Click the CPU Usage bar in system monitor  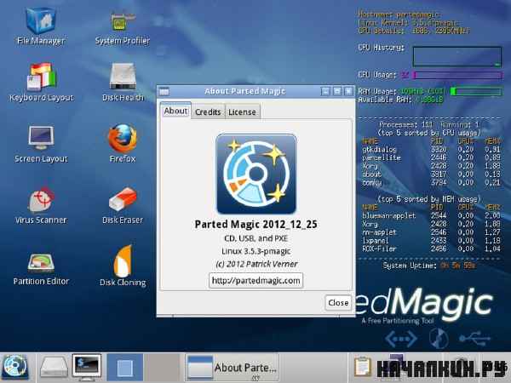click(x=457, y=75)
